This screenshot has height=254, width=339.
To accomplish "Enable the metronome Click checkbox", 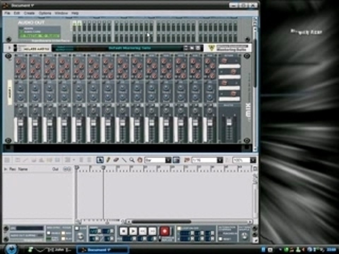I will coord(77,228).
